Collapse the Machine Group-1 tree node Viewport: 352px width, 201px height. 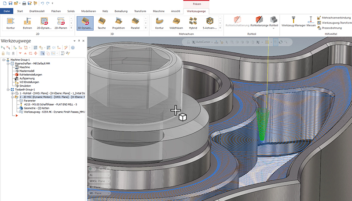[3, 60]
